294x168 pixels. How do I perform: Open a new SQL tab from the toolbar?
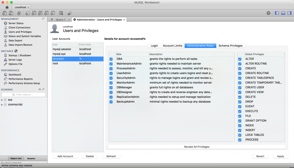(x=5, y=13)
